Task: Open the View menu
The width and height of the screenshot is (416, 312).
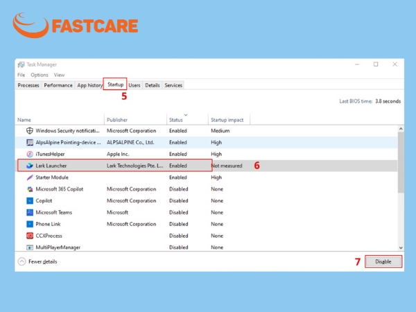Action: [59, 75]
